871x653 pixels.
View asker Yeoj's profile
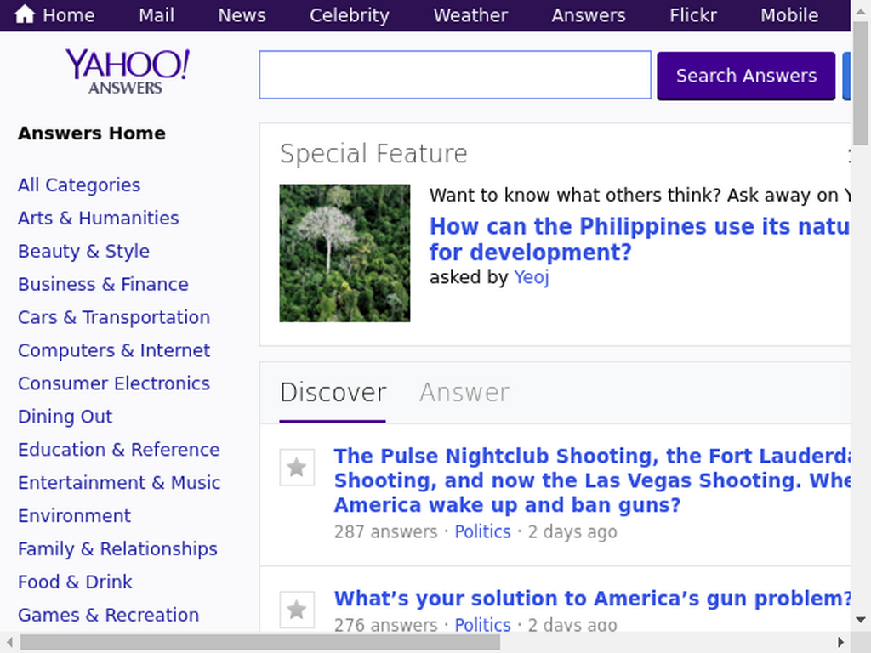(531, 277)
